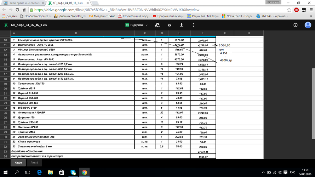Viewport: 315px width, 177px height.
Task: Show hidden tray icons
Action: [263, 172]
